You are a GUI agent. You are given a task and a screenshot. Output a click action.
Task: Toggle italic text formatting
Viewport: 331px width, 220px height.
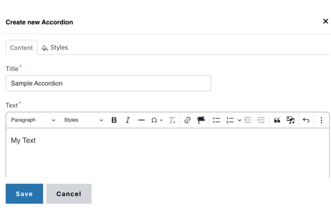[128, 120]
